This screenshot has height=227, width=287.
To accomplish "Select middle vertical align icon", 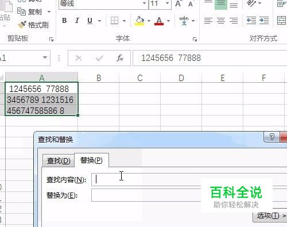I will (221, 4).
